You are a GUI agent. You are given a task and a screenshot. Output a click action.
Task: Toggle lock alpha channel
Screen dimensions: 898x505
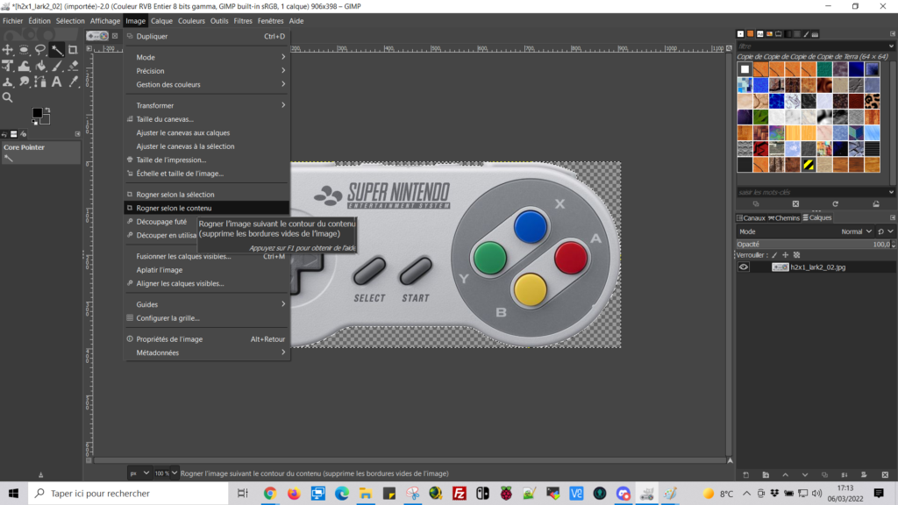click(796, 255)
